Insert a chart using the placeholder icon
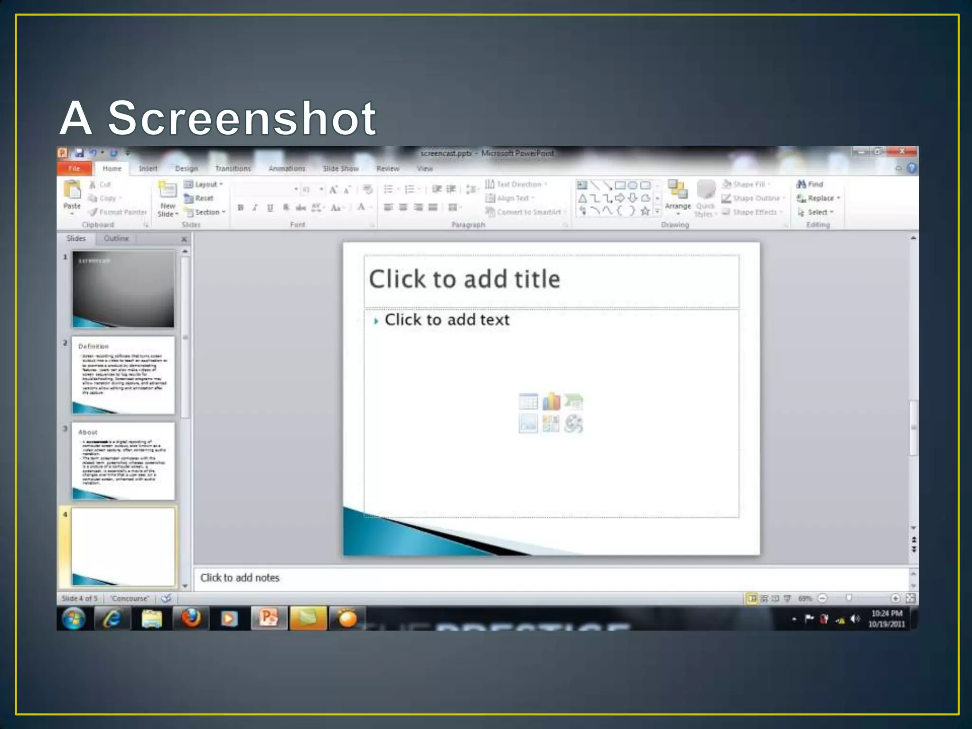 point(551,402)
